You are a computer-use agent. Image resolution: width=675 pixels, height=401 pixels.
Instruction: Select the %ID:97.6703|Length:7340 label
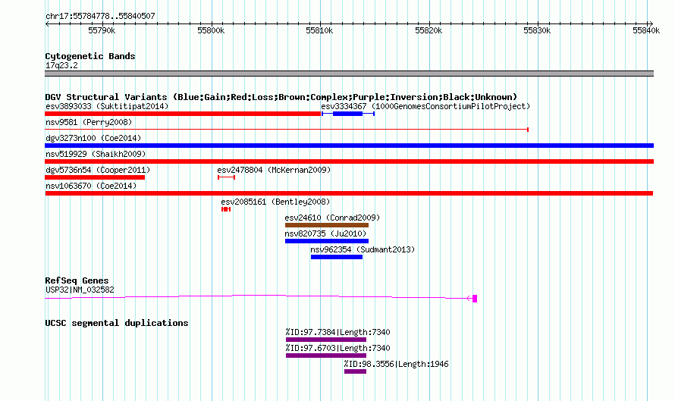coord(337,348)
